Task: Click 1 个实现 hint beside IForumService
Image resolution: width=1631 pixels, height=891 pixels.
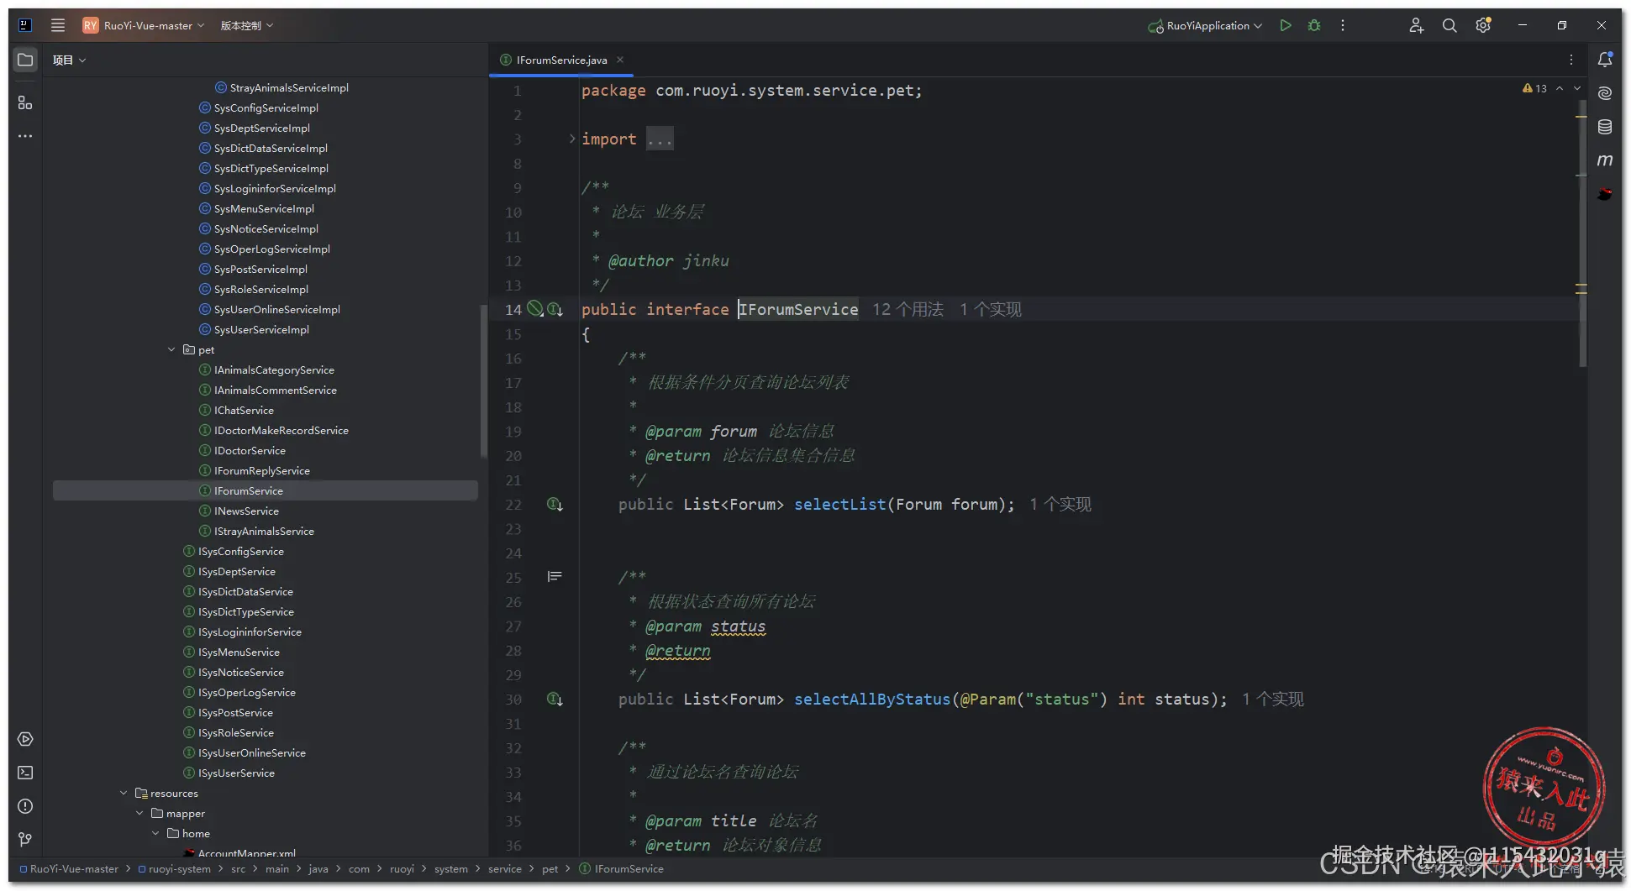Action: [991, 310]
